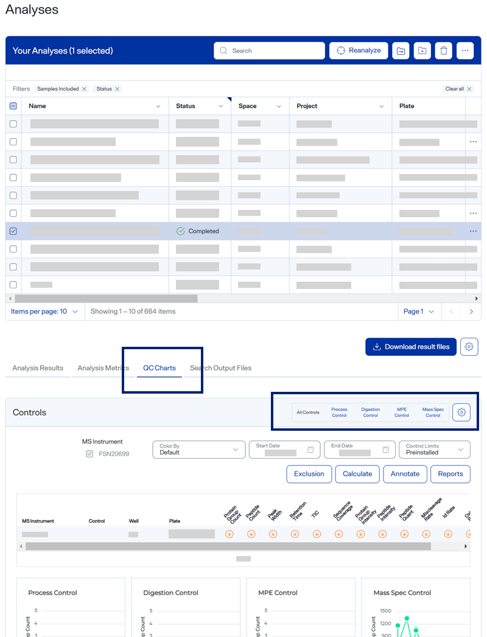This screenshot has width=487, height=637.
Task: Switch to the Analysis Results tab
Action: pyautogui.click(x=38, y=368)
